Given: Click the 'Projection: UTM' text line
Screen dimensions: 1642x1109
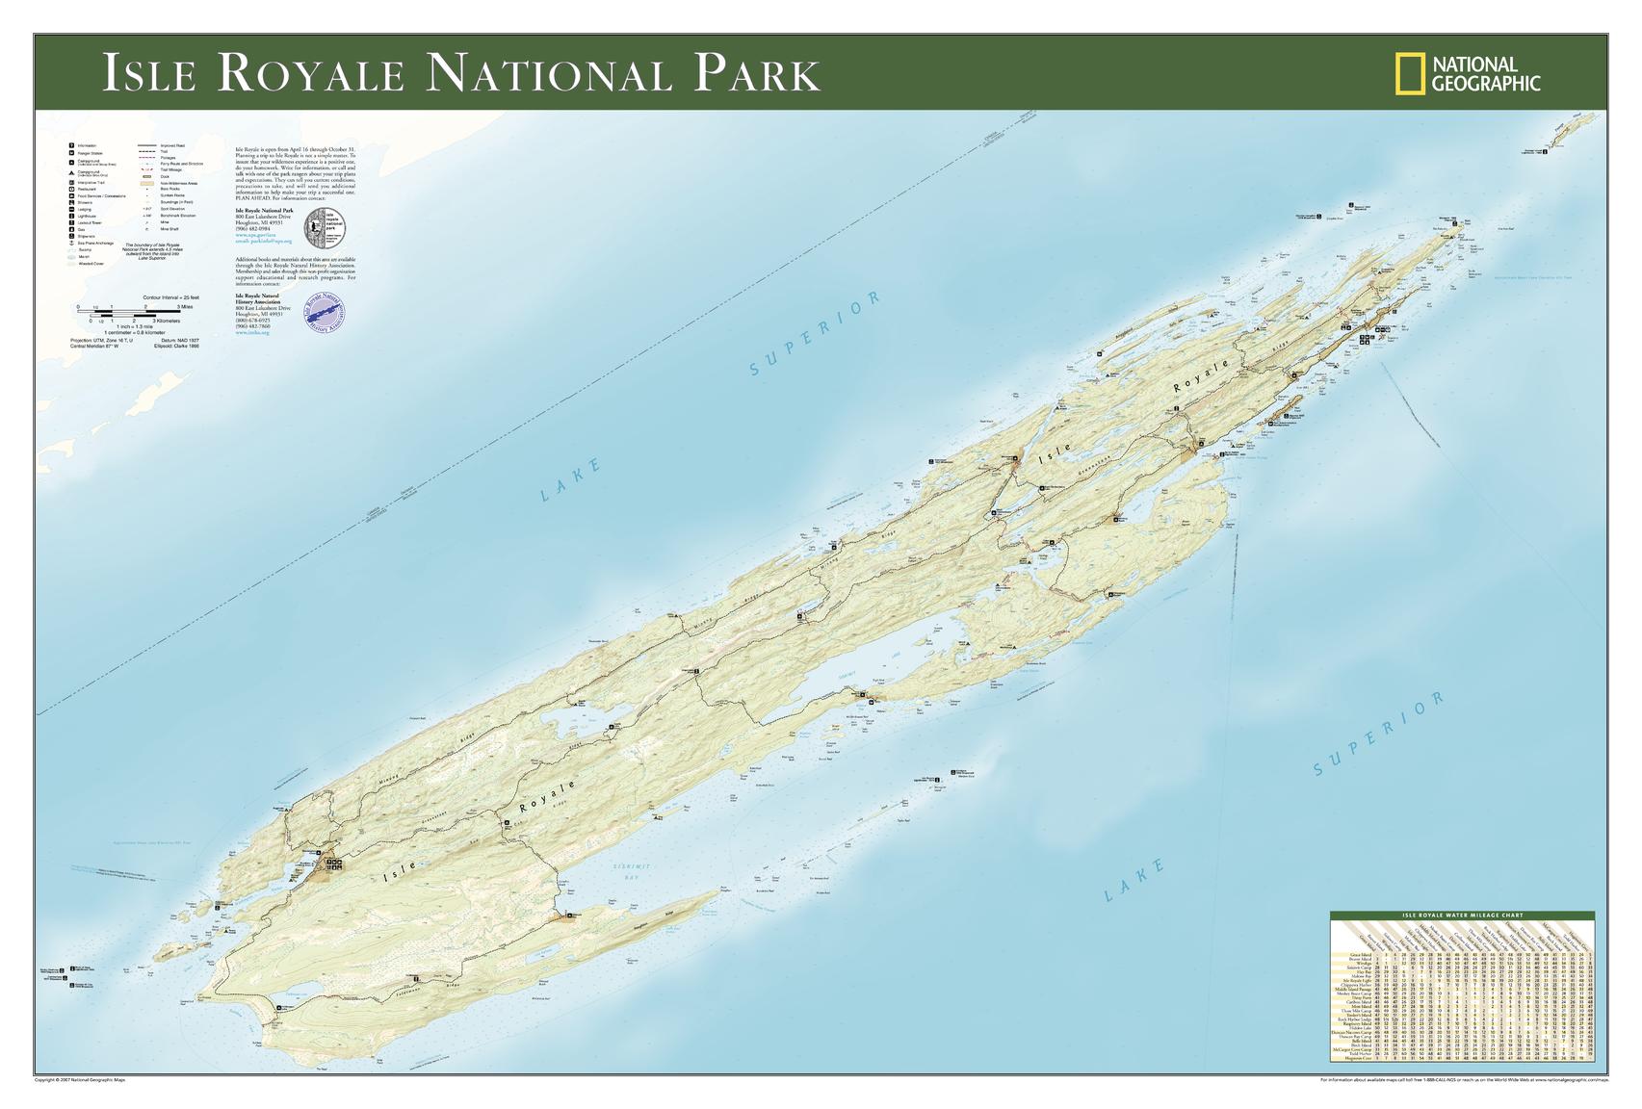Looking at the screenshot, I should [101, 340].
